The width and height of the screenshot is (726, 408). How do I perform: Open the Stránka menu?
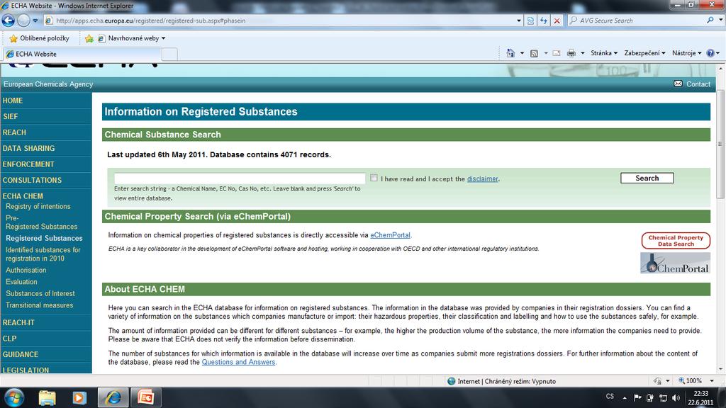click(x=604, y=53)
